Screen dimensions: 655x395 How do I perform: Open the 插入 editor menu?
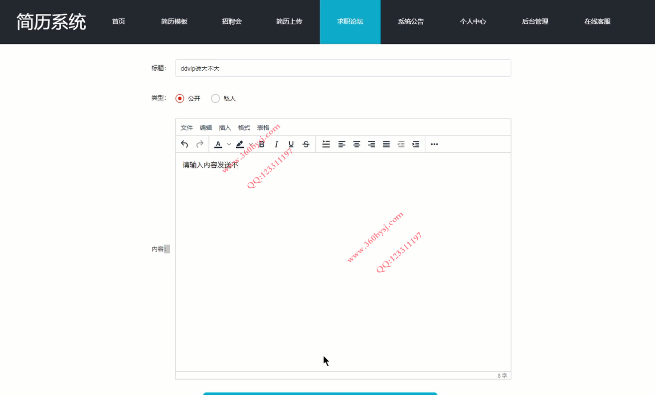[x=225, y=128]
